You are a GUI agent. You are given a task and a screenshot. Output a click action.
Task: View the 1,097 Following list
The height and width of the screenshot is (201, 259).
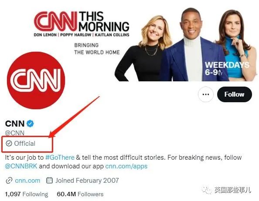coord(27,194)
